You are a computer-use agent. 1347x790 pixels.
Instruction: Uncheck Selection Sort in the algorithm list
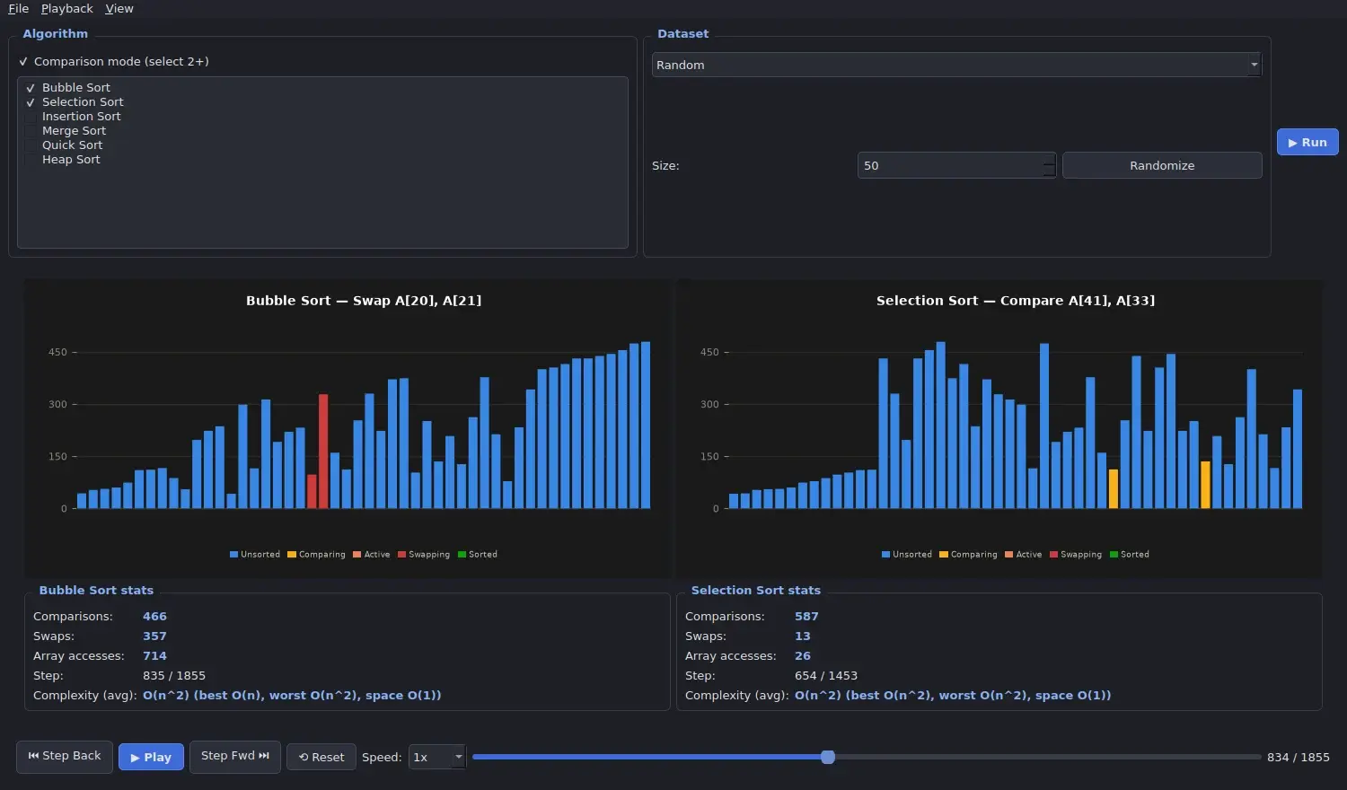point(31,102)
